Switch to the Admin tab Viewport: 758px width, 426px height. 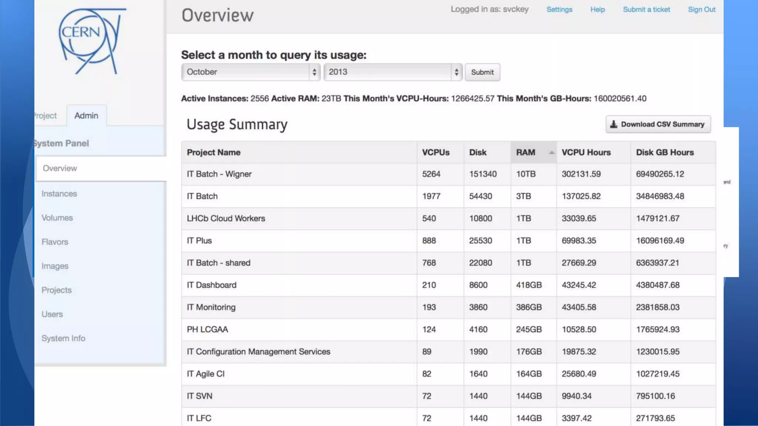pyautogui.click(x=86, y=116)
